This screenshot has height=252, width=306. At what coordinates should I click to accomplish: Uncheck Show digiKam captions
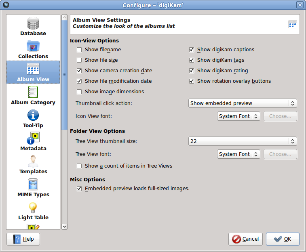click(192, 50)
